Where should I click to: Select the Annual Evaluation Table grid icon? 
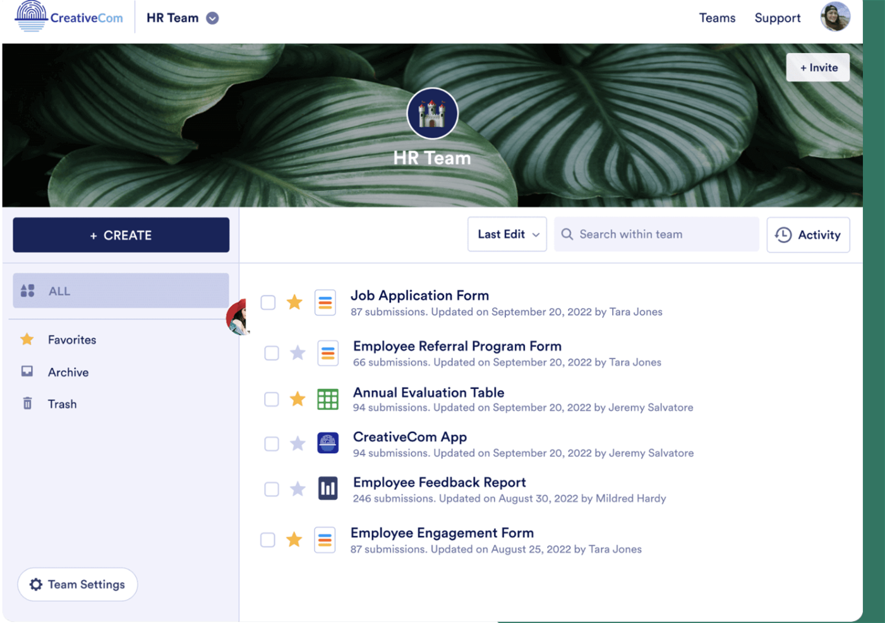click(x=328, y=399)
